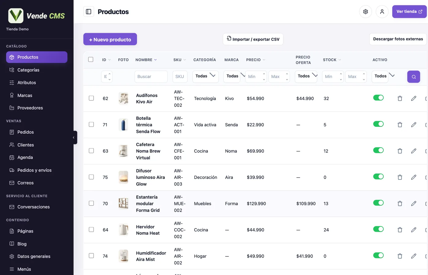Open Agenda in sidebar
The height and width of the screenshot is (275, 428).
[x=37, y=157]
